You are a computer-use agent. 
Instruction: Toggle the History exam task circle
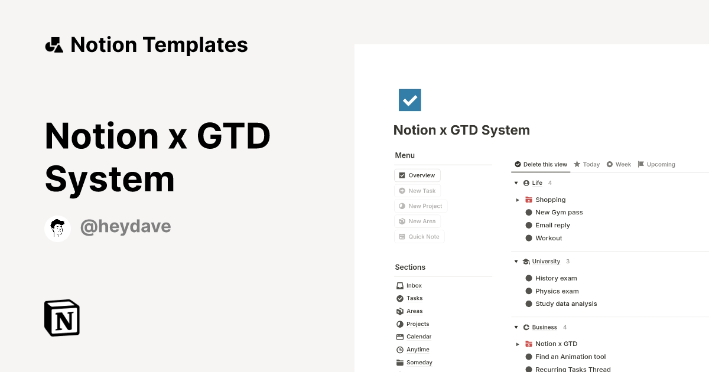(529, 278)
